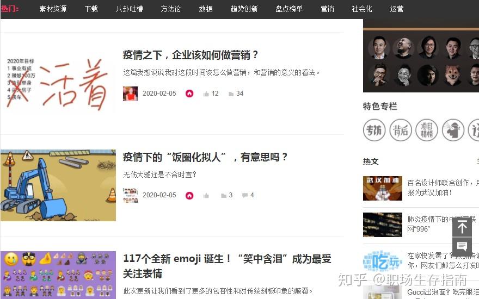This screenshot has height=299, width=479.
Task: Select 素材资源 in the top navigation
Action: tap(53, 9)
